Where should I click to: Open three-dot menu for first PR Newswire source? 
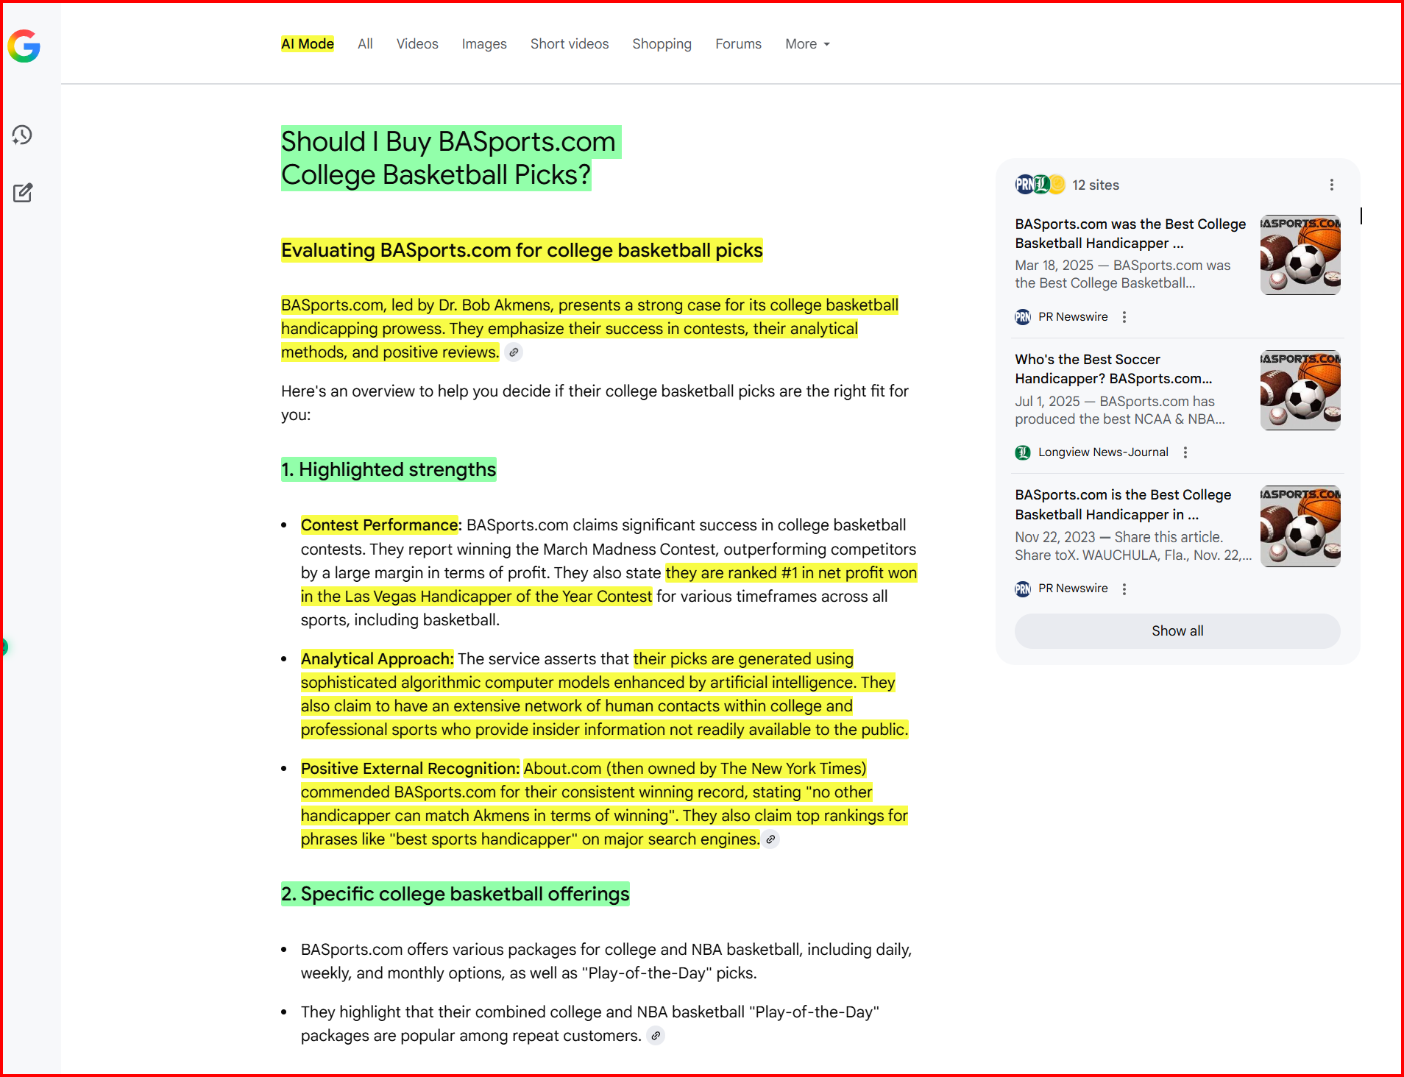[x=1124, y=317]
